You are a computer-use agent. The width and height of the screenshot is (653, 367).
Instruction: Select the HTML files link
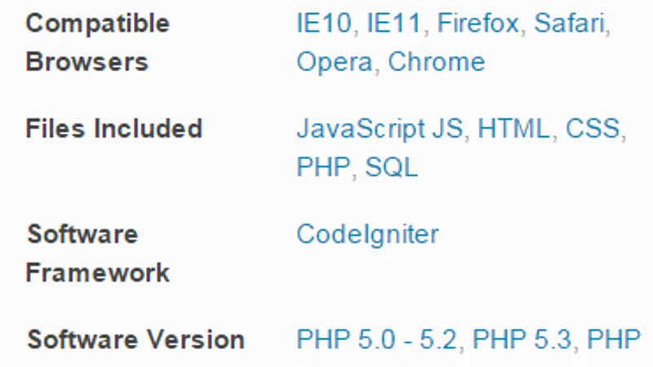click(x=513, y=128)
